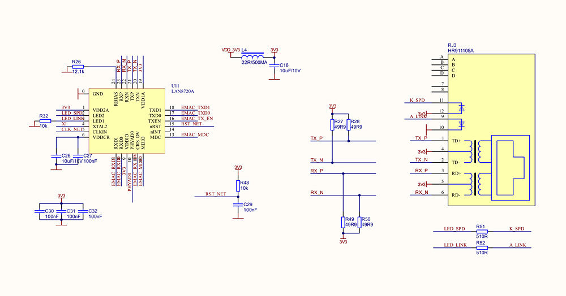Click the XI net label at pin 4

[64, 124]
